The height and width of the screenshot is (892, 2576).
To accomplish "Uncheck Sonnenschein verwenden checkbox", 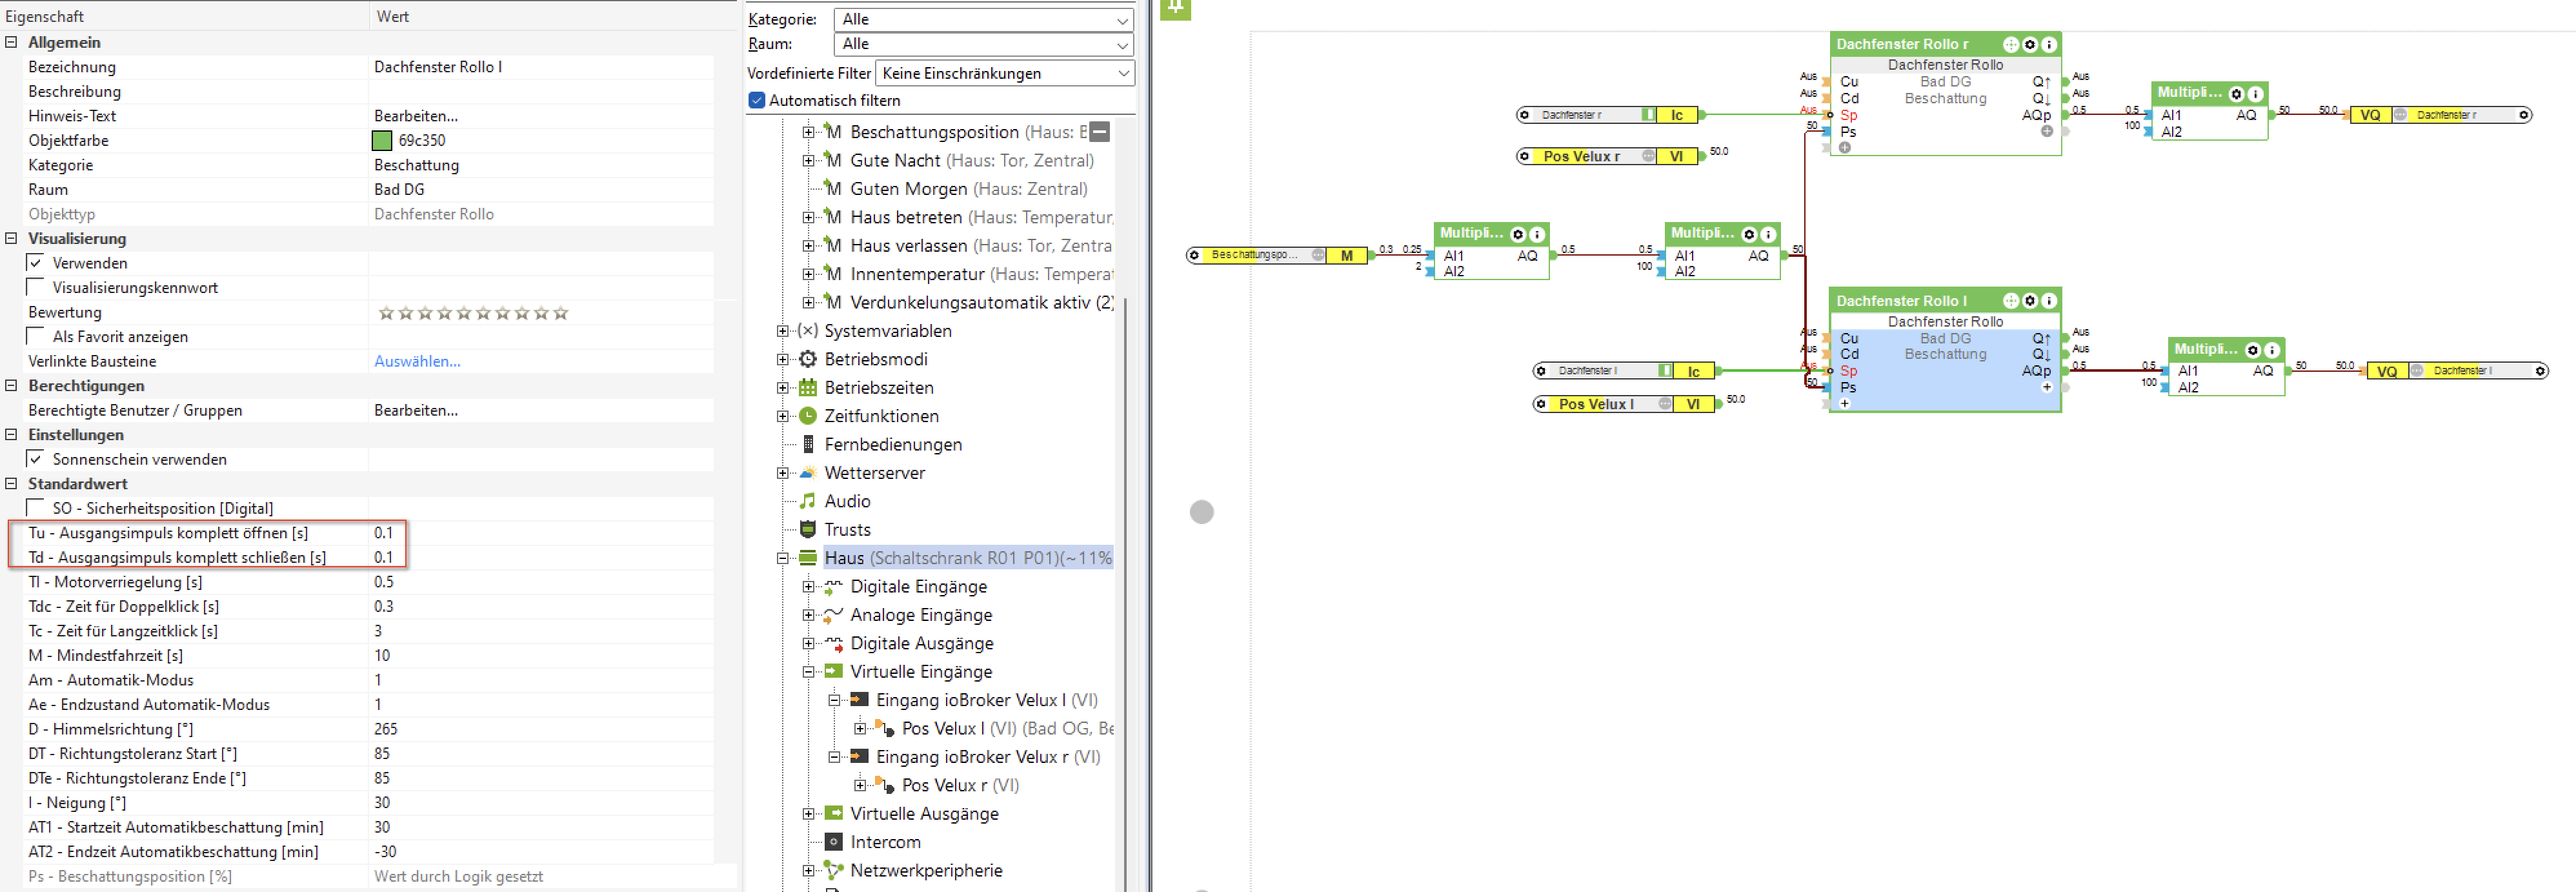I will tap(36, 459).
